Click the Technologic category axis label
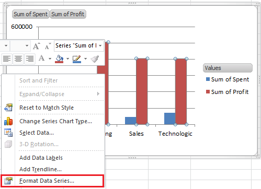261x189 pixels. 175,134
